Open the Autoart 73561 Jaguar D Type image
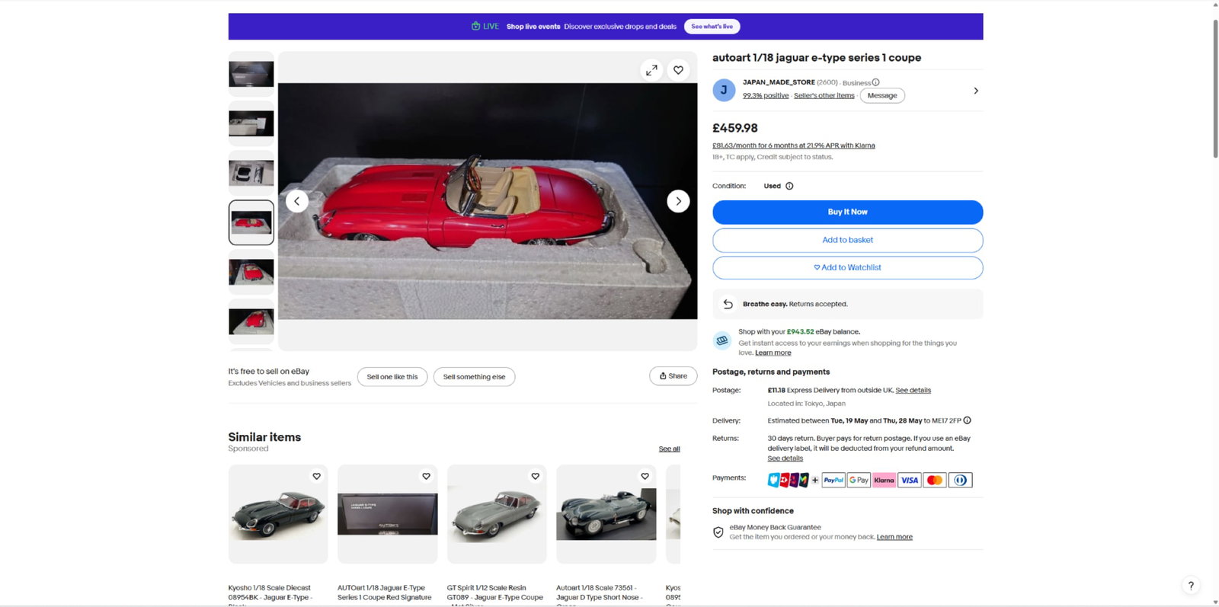This screenshot has height=607, width=1219. [606, 514]
